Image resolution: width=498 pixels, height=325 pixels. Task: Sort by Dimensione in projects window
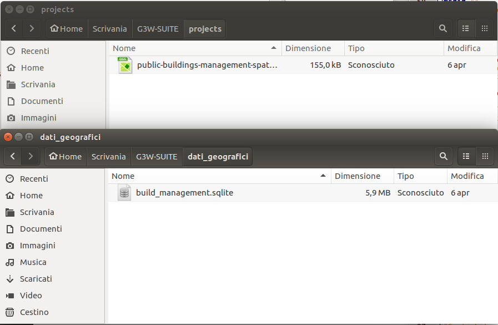pos(313,48)
